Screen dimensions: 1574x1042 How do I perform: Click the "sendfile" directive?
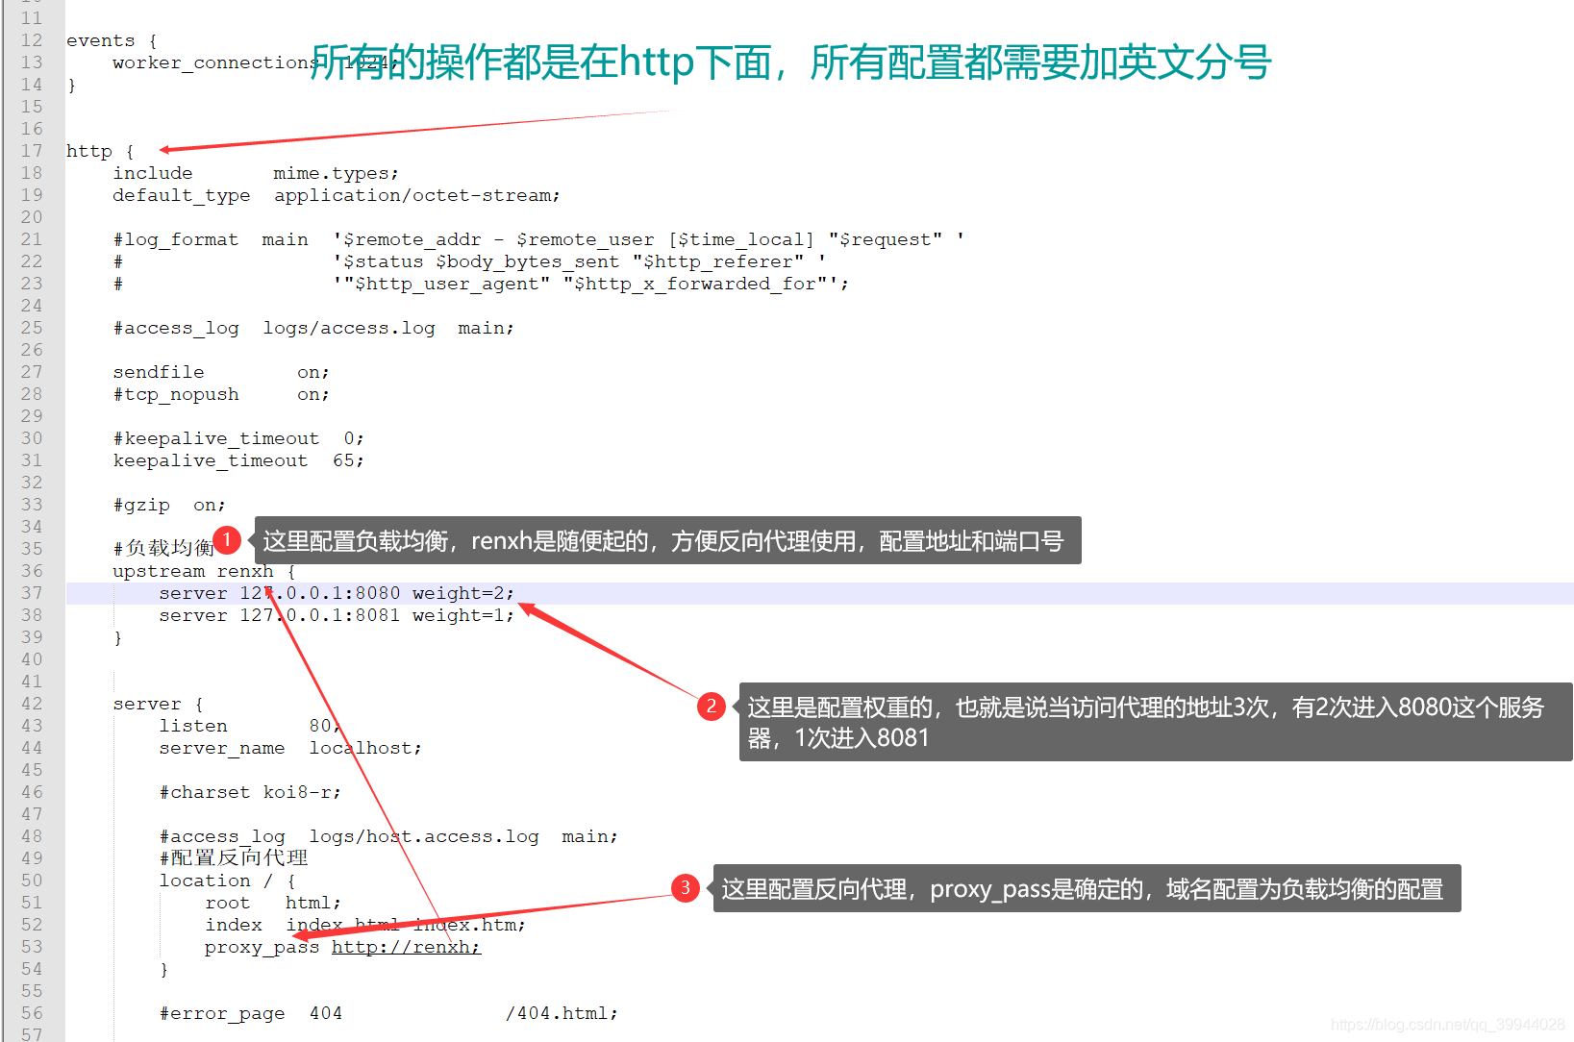(159, 372)
